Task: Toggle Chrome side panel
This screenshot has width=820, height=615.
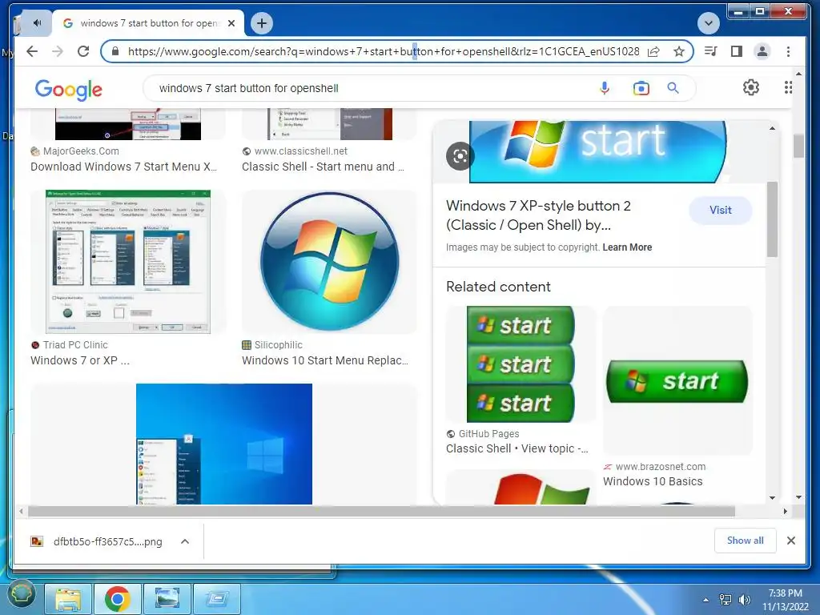Action: (737, 51)
